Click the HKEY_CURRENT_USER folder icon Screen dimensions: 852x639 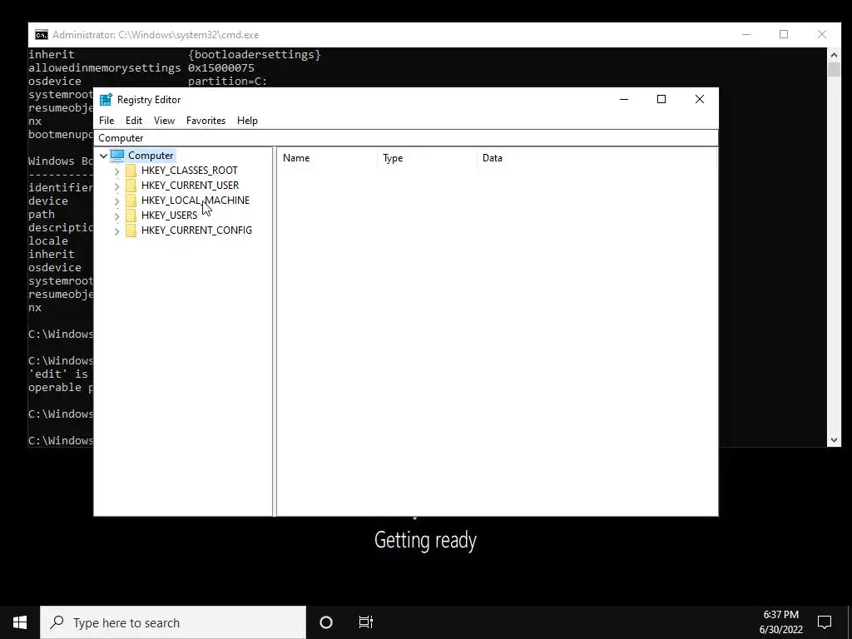[131, 186]
